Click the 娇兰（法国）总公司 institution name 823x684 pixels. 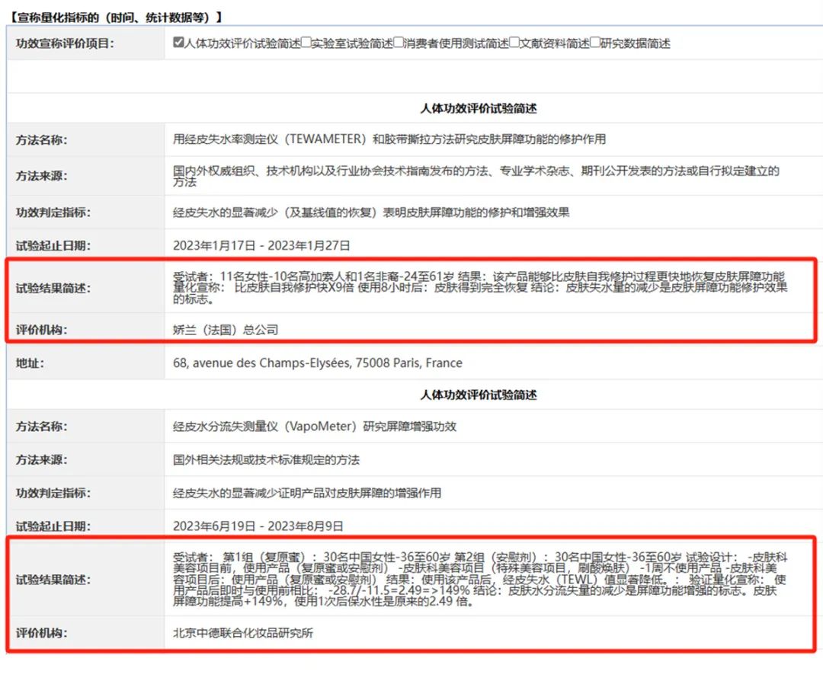226,330
